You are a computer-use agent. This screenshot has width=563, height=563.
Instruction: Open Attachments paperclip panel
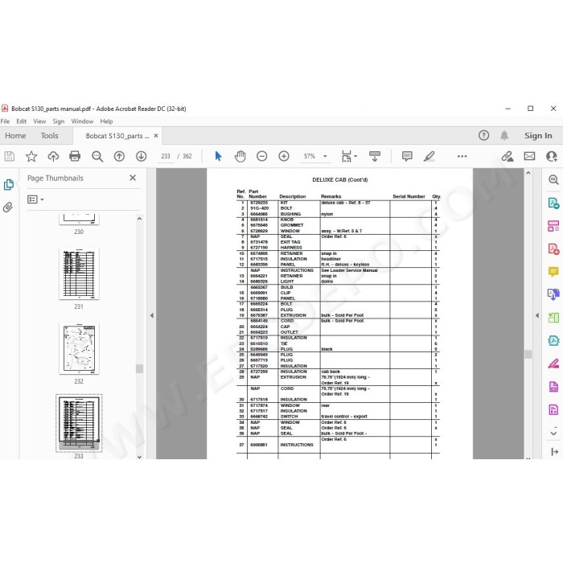[8, 208]
